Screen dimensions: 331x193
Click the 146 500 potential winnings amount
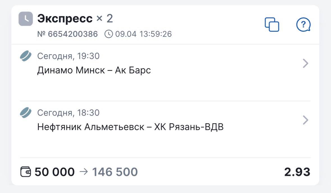pos(115,172)
